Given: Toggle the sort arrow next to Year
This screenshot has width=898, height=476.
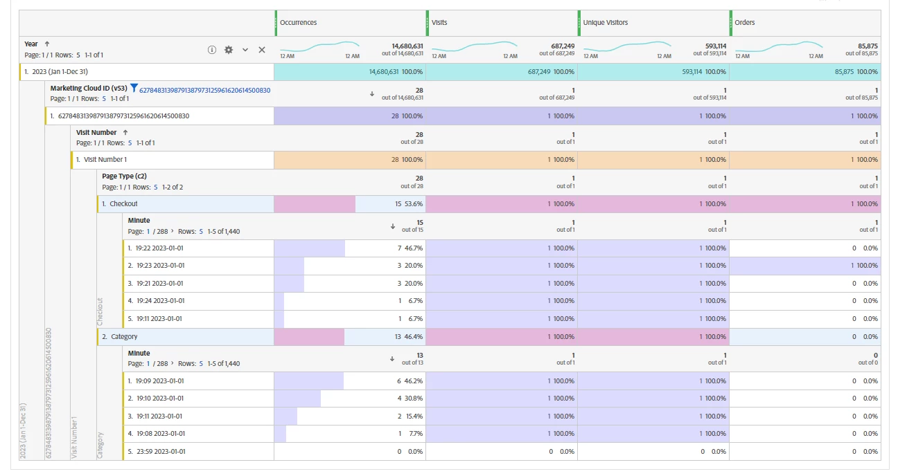Looking at the screenshot, I should pos(47,44).
